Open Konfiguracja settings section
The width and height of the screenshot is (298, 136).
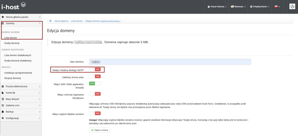pyautogui.click(x=12, y=118)
